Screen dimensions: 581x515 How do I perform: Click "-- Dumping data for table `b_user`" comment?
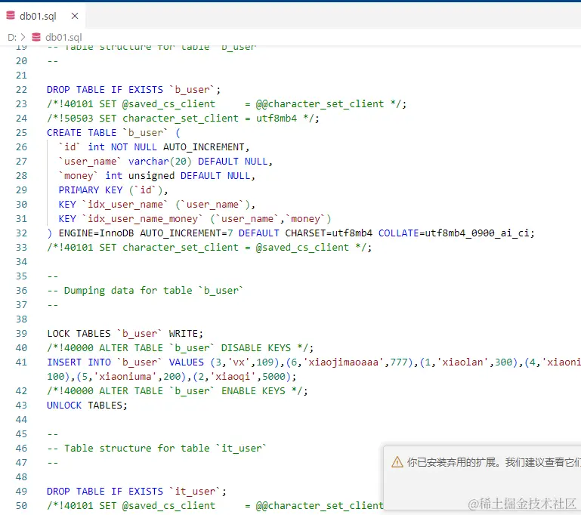145,290
